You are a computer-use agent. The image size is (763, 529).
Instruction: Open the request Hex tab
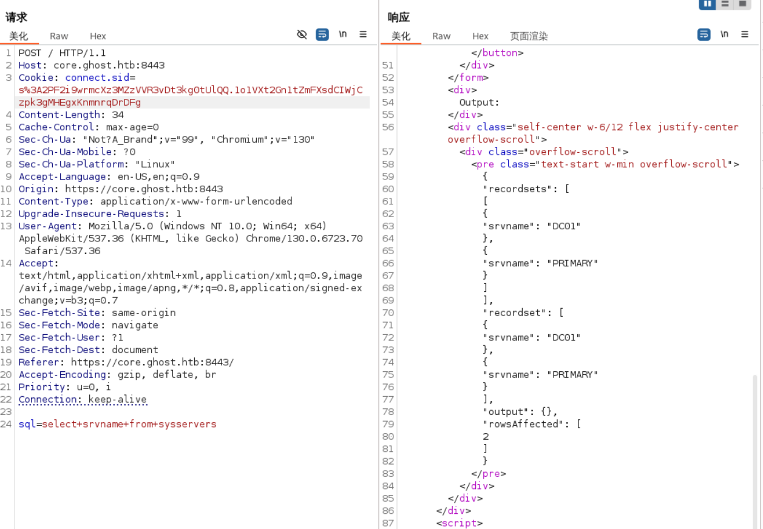[98, 36]
